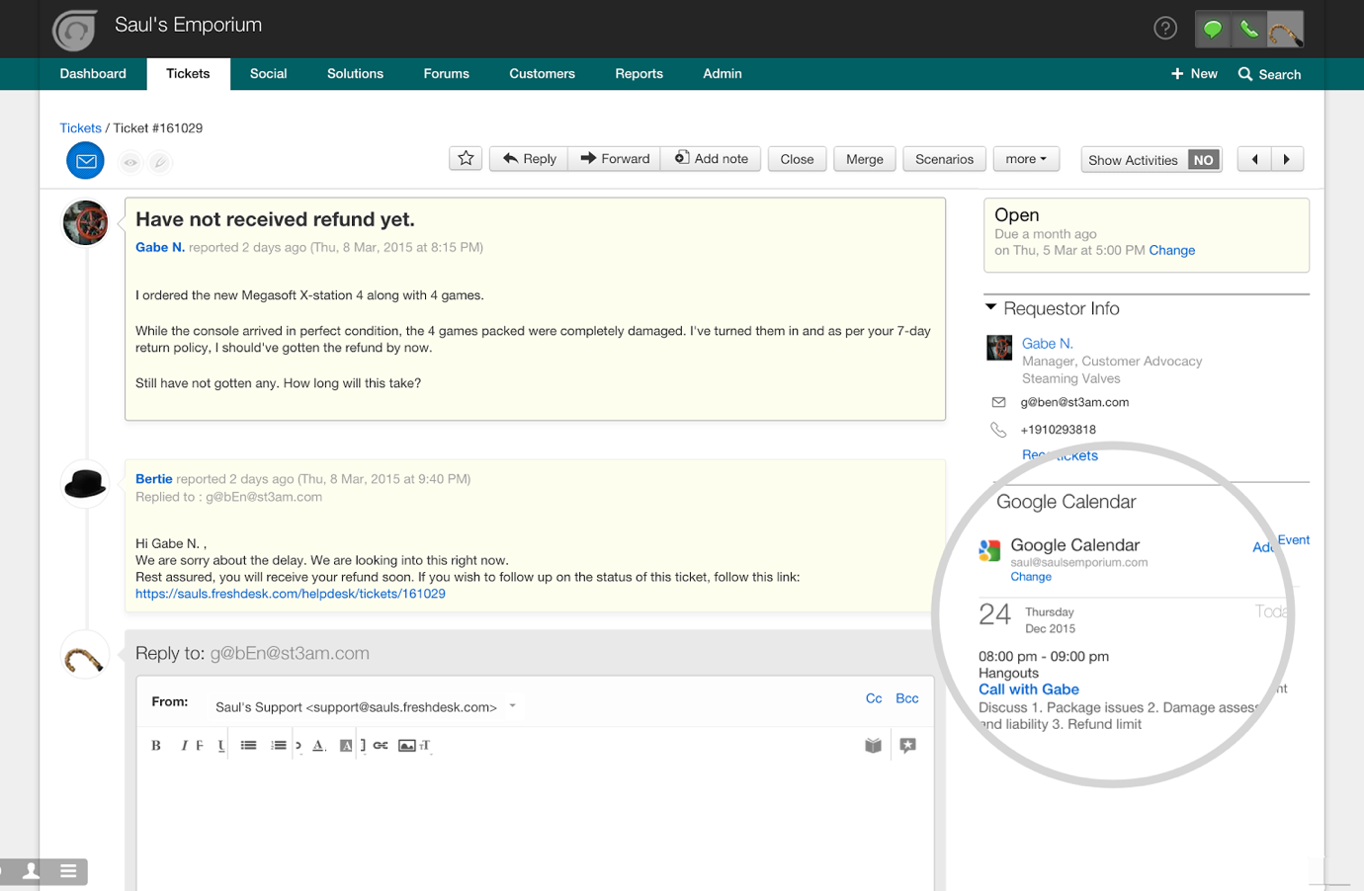Click the blue email envelope icon
1364x891 pixels.
coord(86,161)
